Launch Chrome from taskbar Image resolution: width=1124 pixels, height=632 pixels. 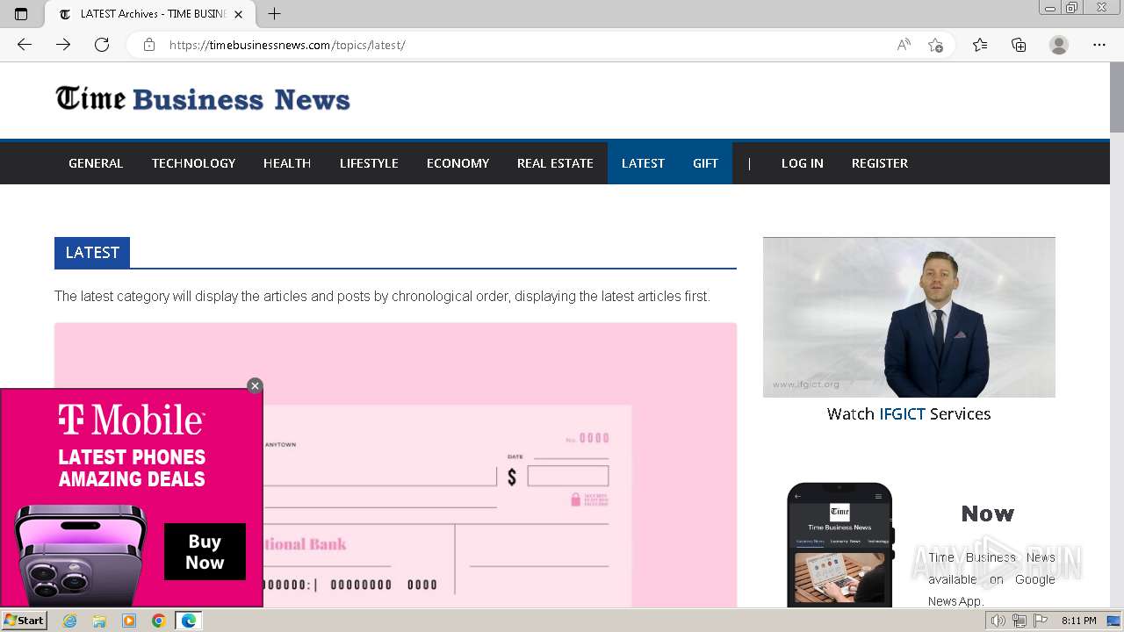[159, 621]
